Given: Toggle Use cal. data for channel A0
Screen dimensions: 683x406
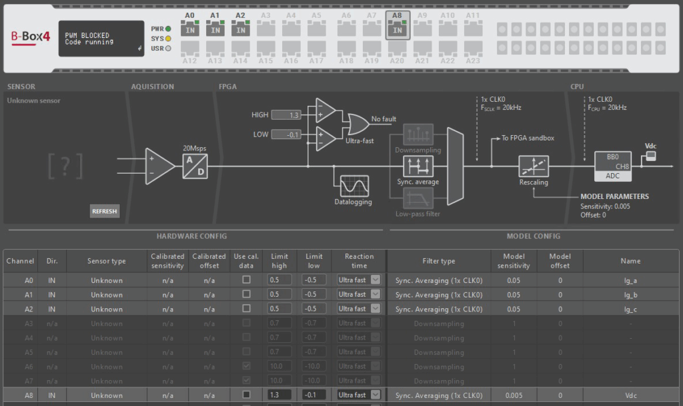Looking at the screenshot, I should click(x=246, y=280).
